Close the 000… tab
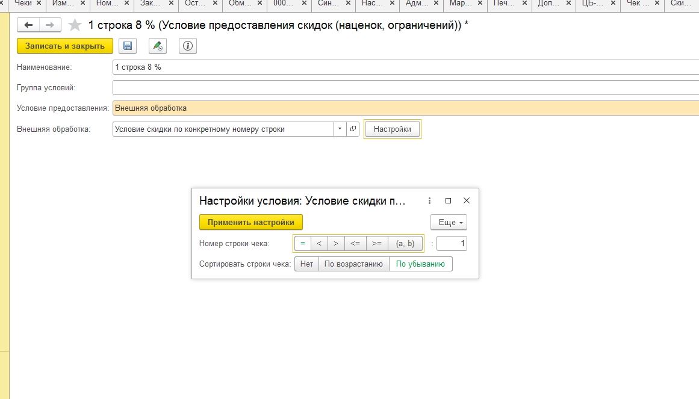 [x=304, y=3]
